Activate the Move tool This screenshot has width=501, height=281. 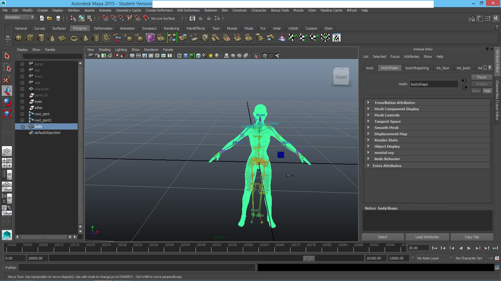7,91
